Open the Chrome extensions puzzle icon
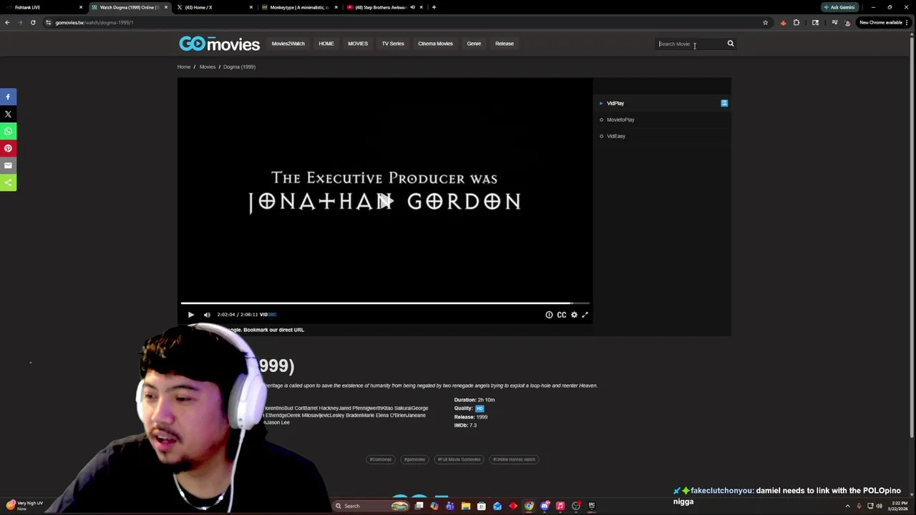 [x=796, y=22]
